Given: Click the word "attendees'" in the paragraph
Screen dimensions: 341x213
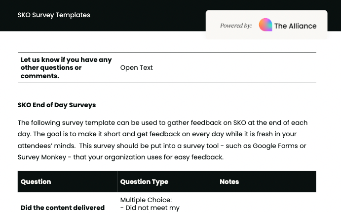Looking at the screenshot, I should coord(37,146).
